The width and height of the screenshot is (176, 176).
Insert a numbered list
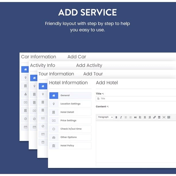[x=131, y=117]
